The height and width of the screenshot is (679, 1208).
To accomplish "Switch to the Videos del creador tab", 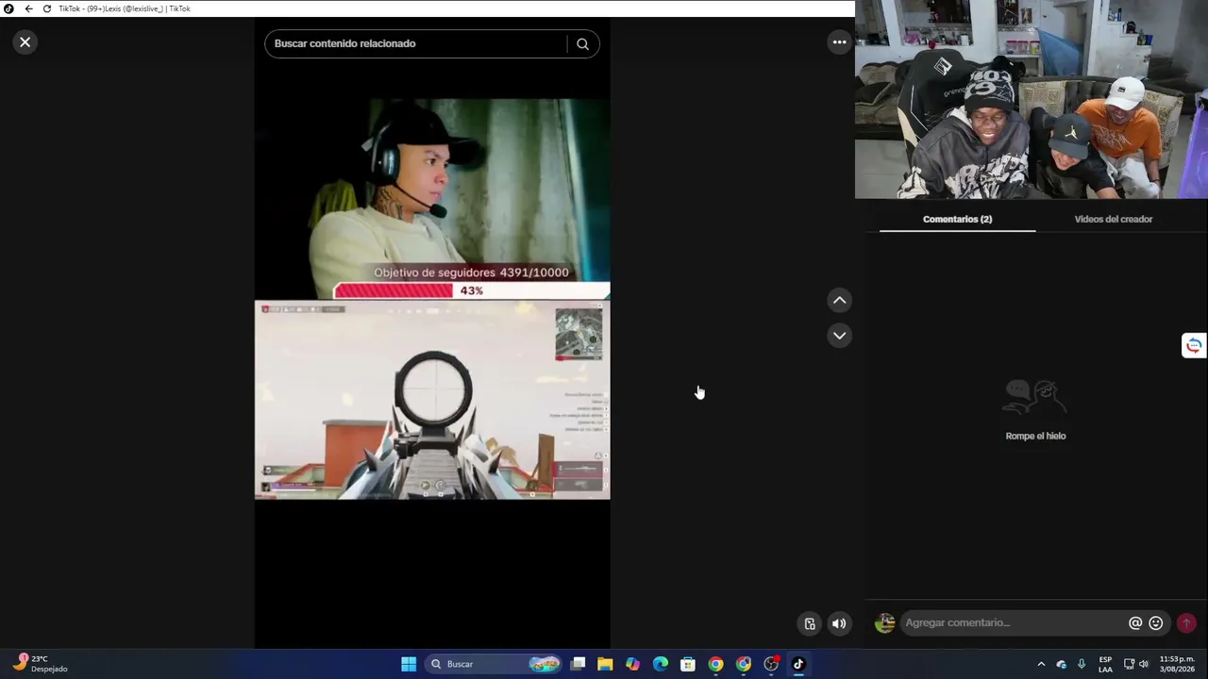I will pos(1114,219).
